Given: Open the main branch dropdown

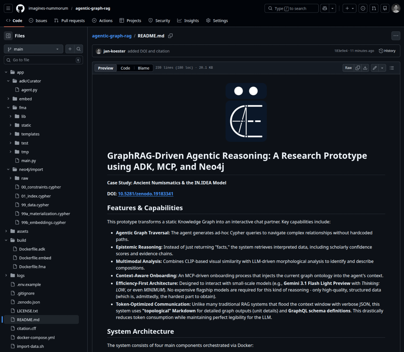Looking at the screenshot, I should coord(34,49).
